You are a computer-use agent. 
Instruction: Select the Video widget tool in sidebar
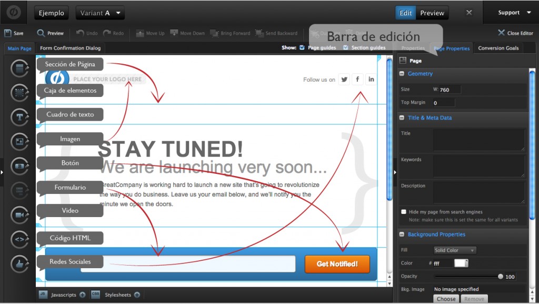19,215
